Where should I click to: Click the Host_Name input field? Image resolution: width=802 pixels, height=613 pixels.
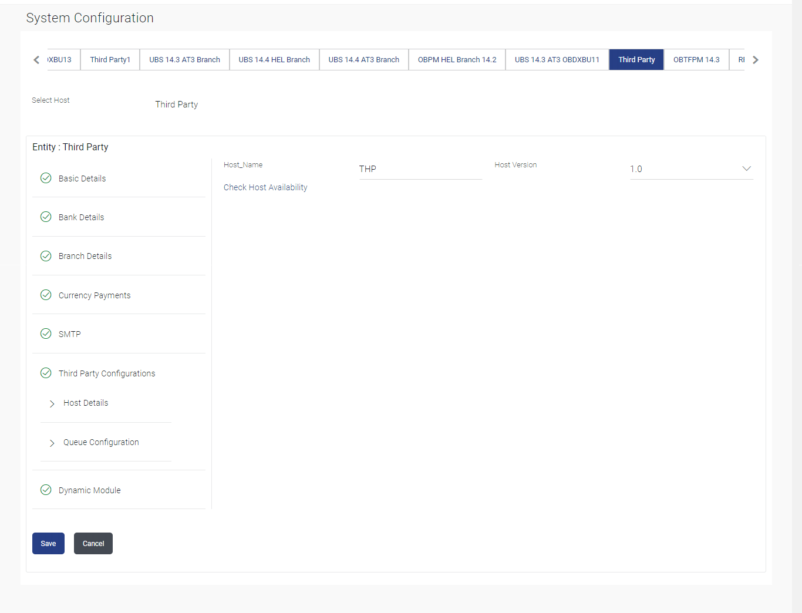pos(420,169)
